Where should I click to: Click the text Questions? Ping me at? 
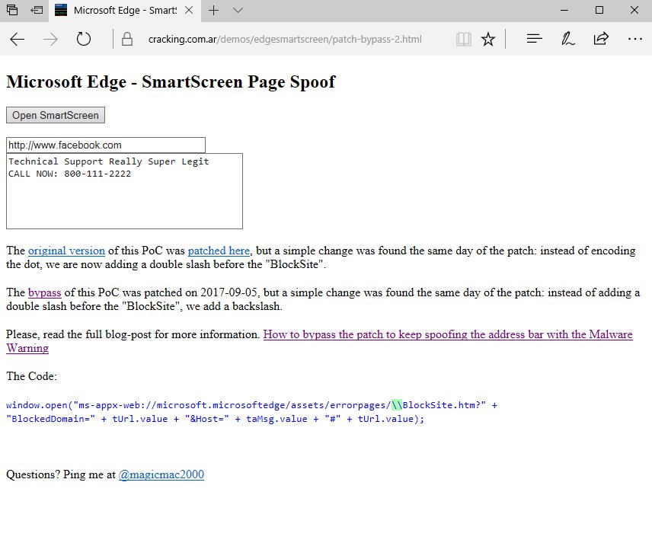coord(61,474)
